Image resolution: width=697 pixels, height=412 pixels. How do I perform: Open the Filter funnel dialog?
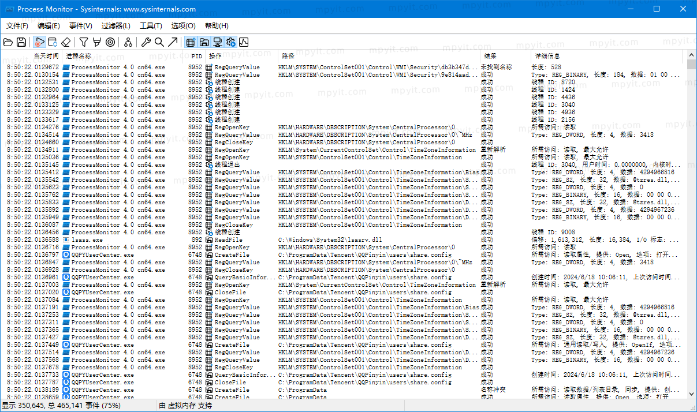click(84, 42)
